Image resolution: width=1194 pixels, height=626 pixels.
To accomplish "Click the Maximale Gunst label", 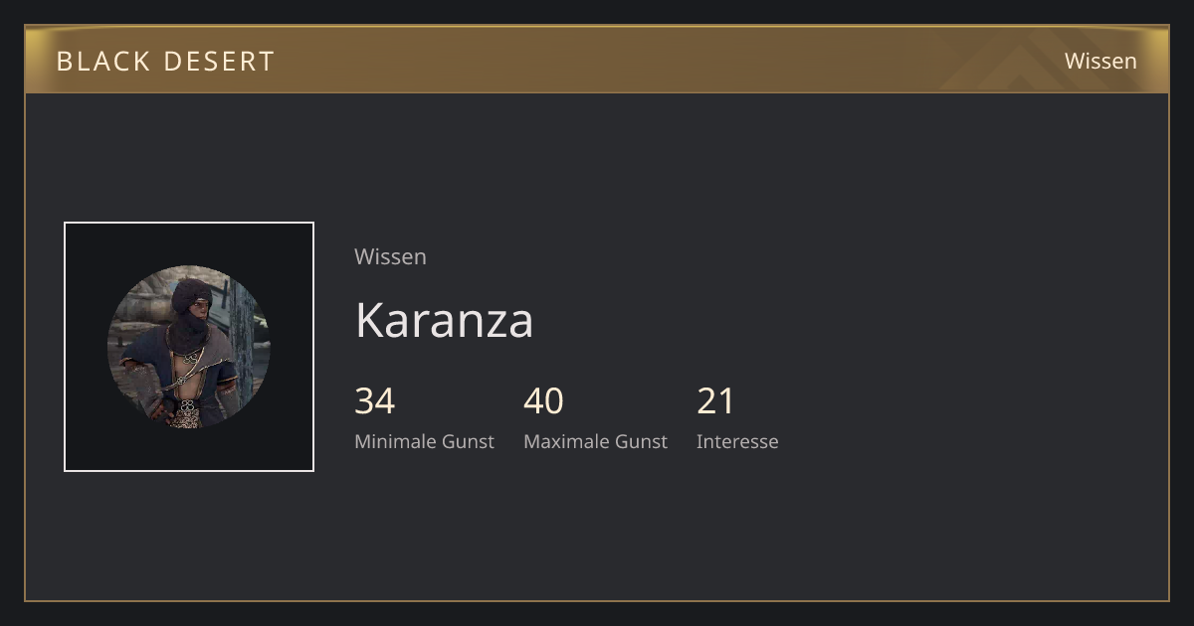I will 595,442.
